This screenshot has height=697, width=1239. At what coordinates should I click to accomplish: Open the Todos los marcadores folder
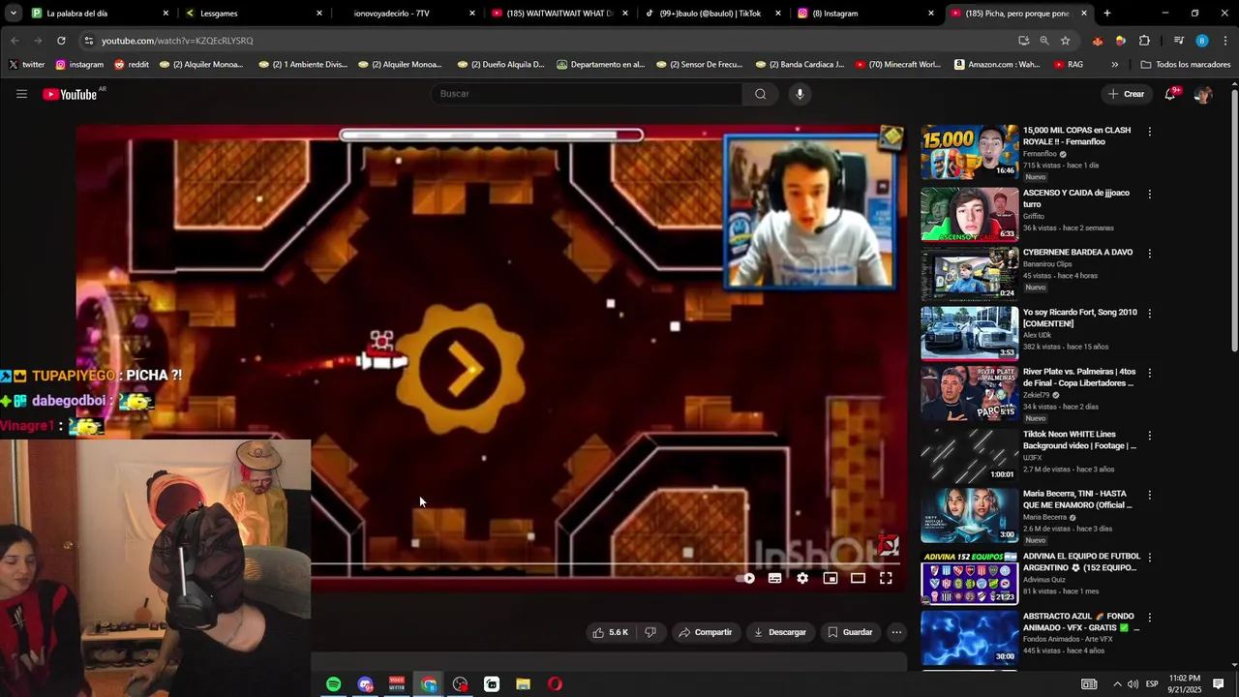click(x=1186, y=65)
